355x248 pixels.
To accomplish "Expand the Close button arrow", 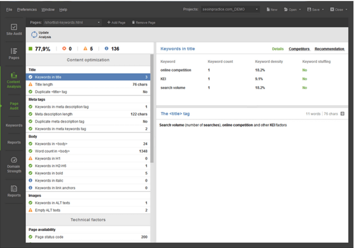I will click(347, 9).
